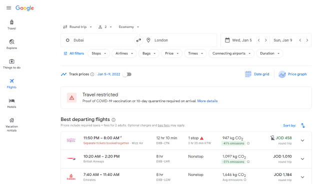320x184 pixels.
Task: Open the Round trip dropdown
Action: (77, 27)
